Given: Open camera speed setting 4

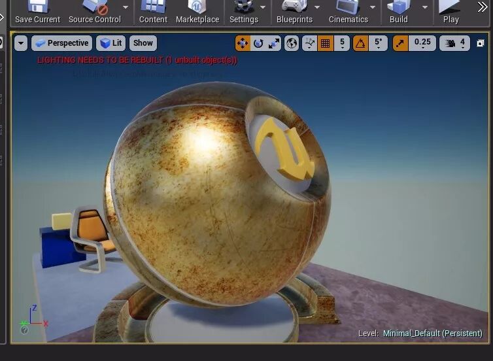Looking at the screenshot, I should pyautogui.click(x=454, y=43).
